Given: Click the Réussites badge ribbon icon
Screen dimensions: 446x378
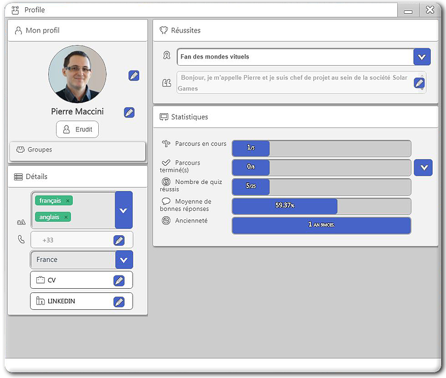Looking at the screenshot, I should (x=167, y=55).
